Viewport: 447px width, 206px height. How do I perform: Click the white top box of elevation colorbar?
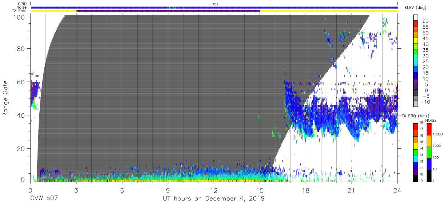coord(416,17)
